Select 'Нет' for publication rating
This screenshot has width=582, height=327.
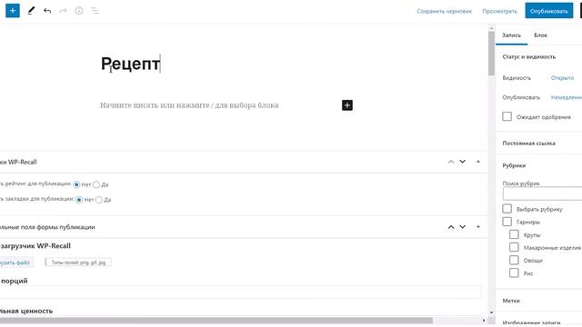pos(76,184)
